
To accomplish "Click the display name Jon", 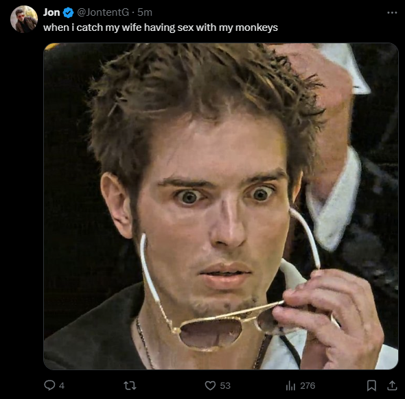I will [x=51, y=12].
